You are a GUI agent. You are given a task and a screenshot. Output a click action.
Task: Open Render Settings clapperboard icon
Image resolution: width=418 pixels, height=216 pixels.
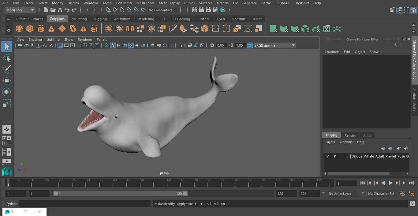216,10
